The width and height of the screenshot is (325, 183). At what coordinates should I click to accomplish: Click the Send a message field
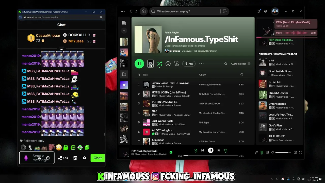click(x=37, y=158)
